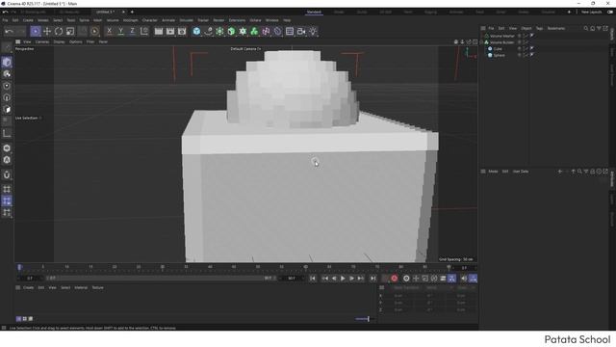Add a new project tab with plus
This screenshot has width=616, height=347.
(x=132, y=13)
